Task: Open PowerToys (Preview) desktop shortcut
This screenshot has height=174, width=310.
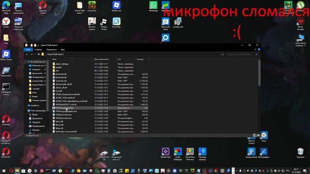Action: click(190, 154)
